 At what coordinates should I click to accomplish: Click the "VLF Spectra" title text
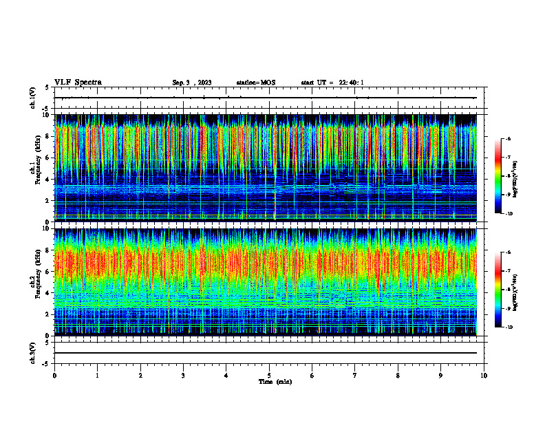(78, 83)
